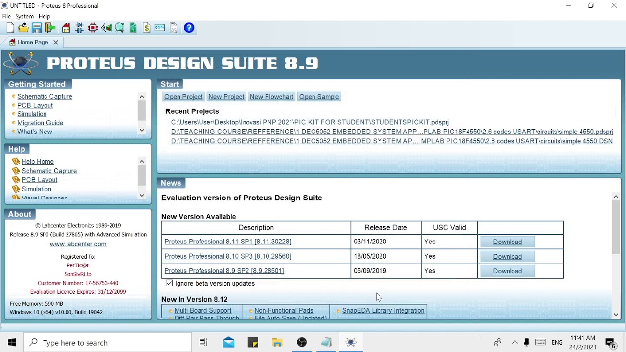Viewport: 626px width, 352px height.
Task: Open Proteus Professional 8.11 SP1 link
Action: click(228, 242)
